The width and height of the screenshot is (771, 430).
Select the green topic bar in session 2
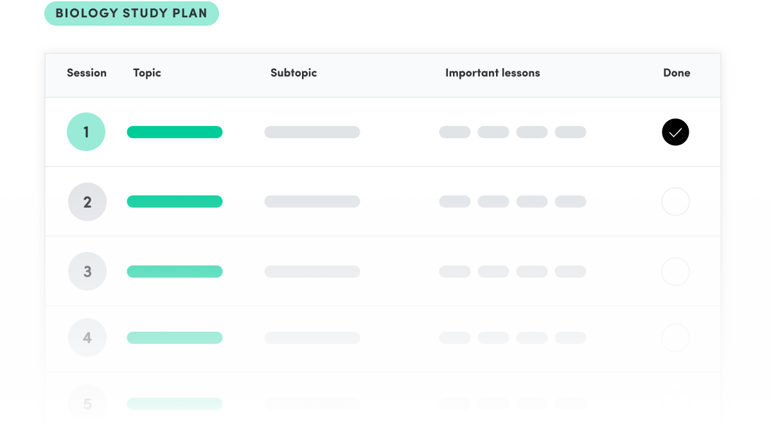click(175, 201)
